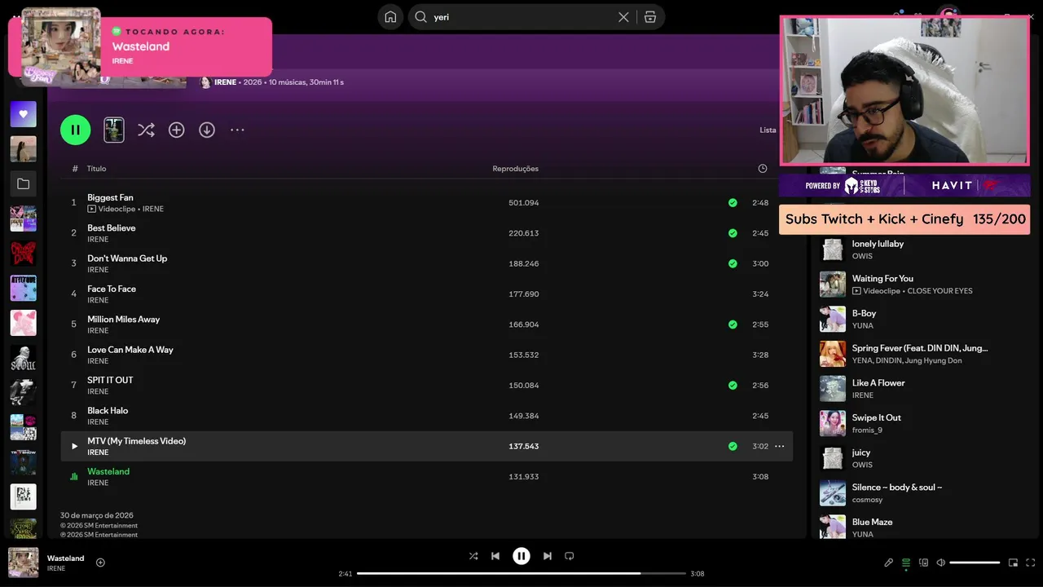Click now playing Wasteland cover in bottom bar
The width and height of the screenshot is (1043, 587).
tap(23, 563)
